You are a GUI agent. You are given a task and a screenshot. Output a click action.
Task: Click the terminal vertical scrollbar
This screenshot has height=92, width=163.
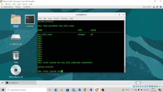point(125,69)
